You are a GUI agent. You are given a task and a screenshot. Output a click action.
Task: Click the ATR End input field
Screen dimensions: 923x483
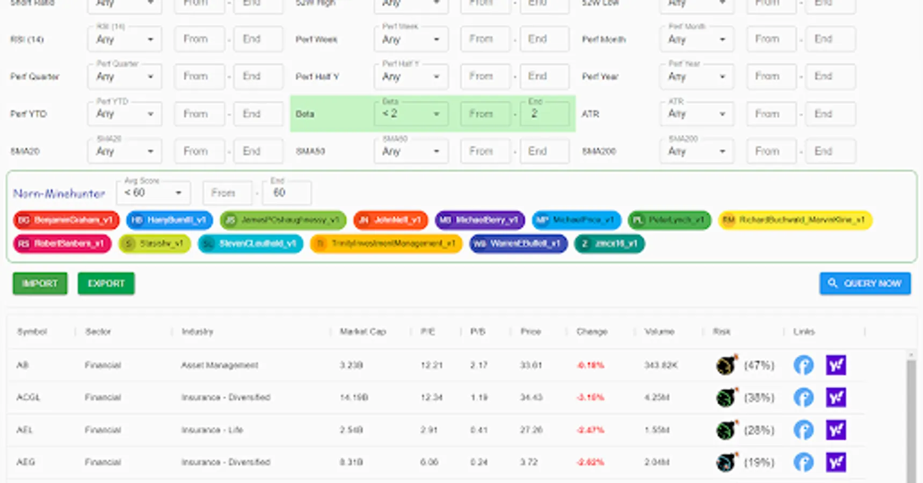coord(830,114)
